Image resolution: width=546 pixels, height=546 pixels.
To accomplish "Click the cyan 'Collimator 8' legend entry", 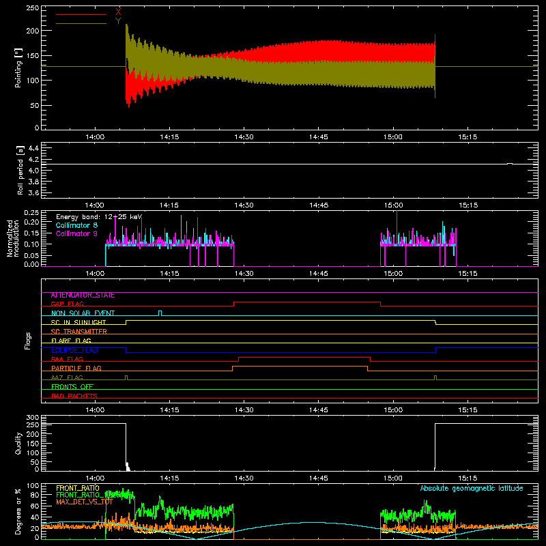I will coord(76,225).
